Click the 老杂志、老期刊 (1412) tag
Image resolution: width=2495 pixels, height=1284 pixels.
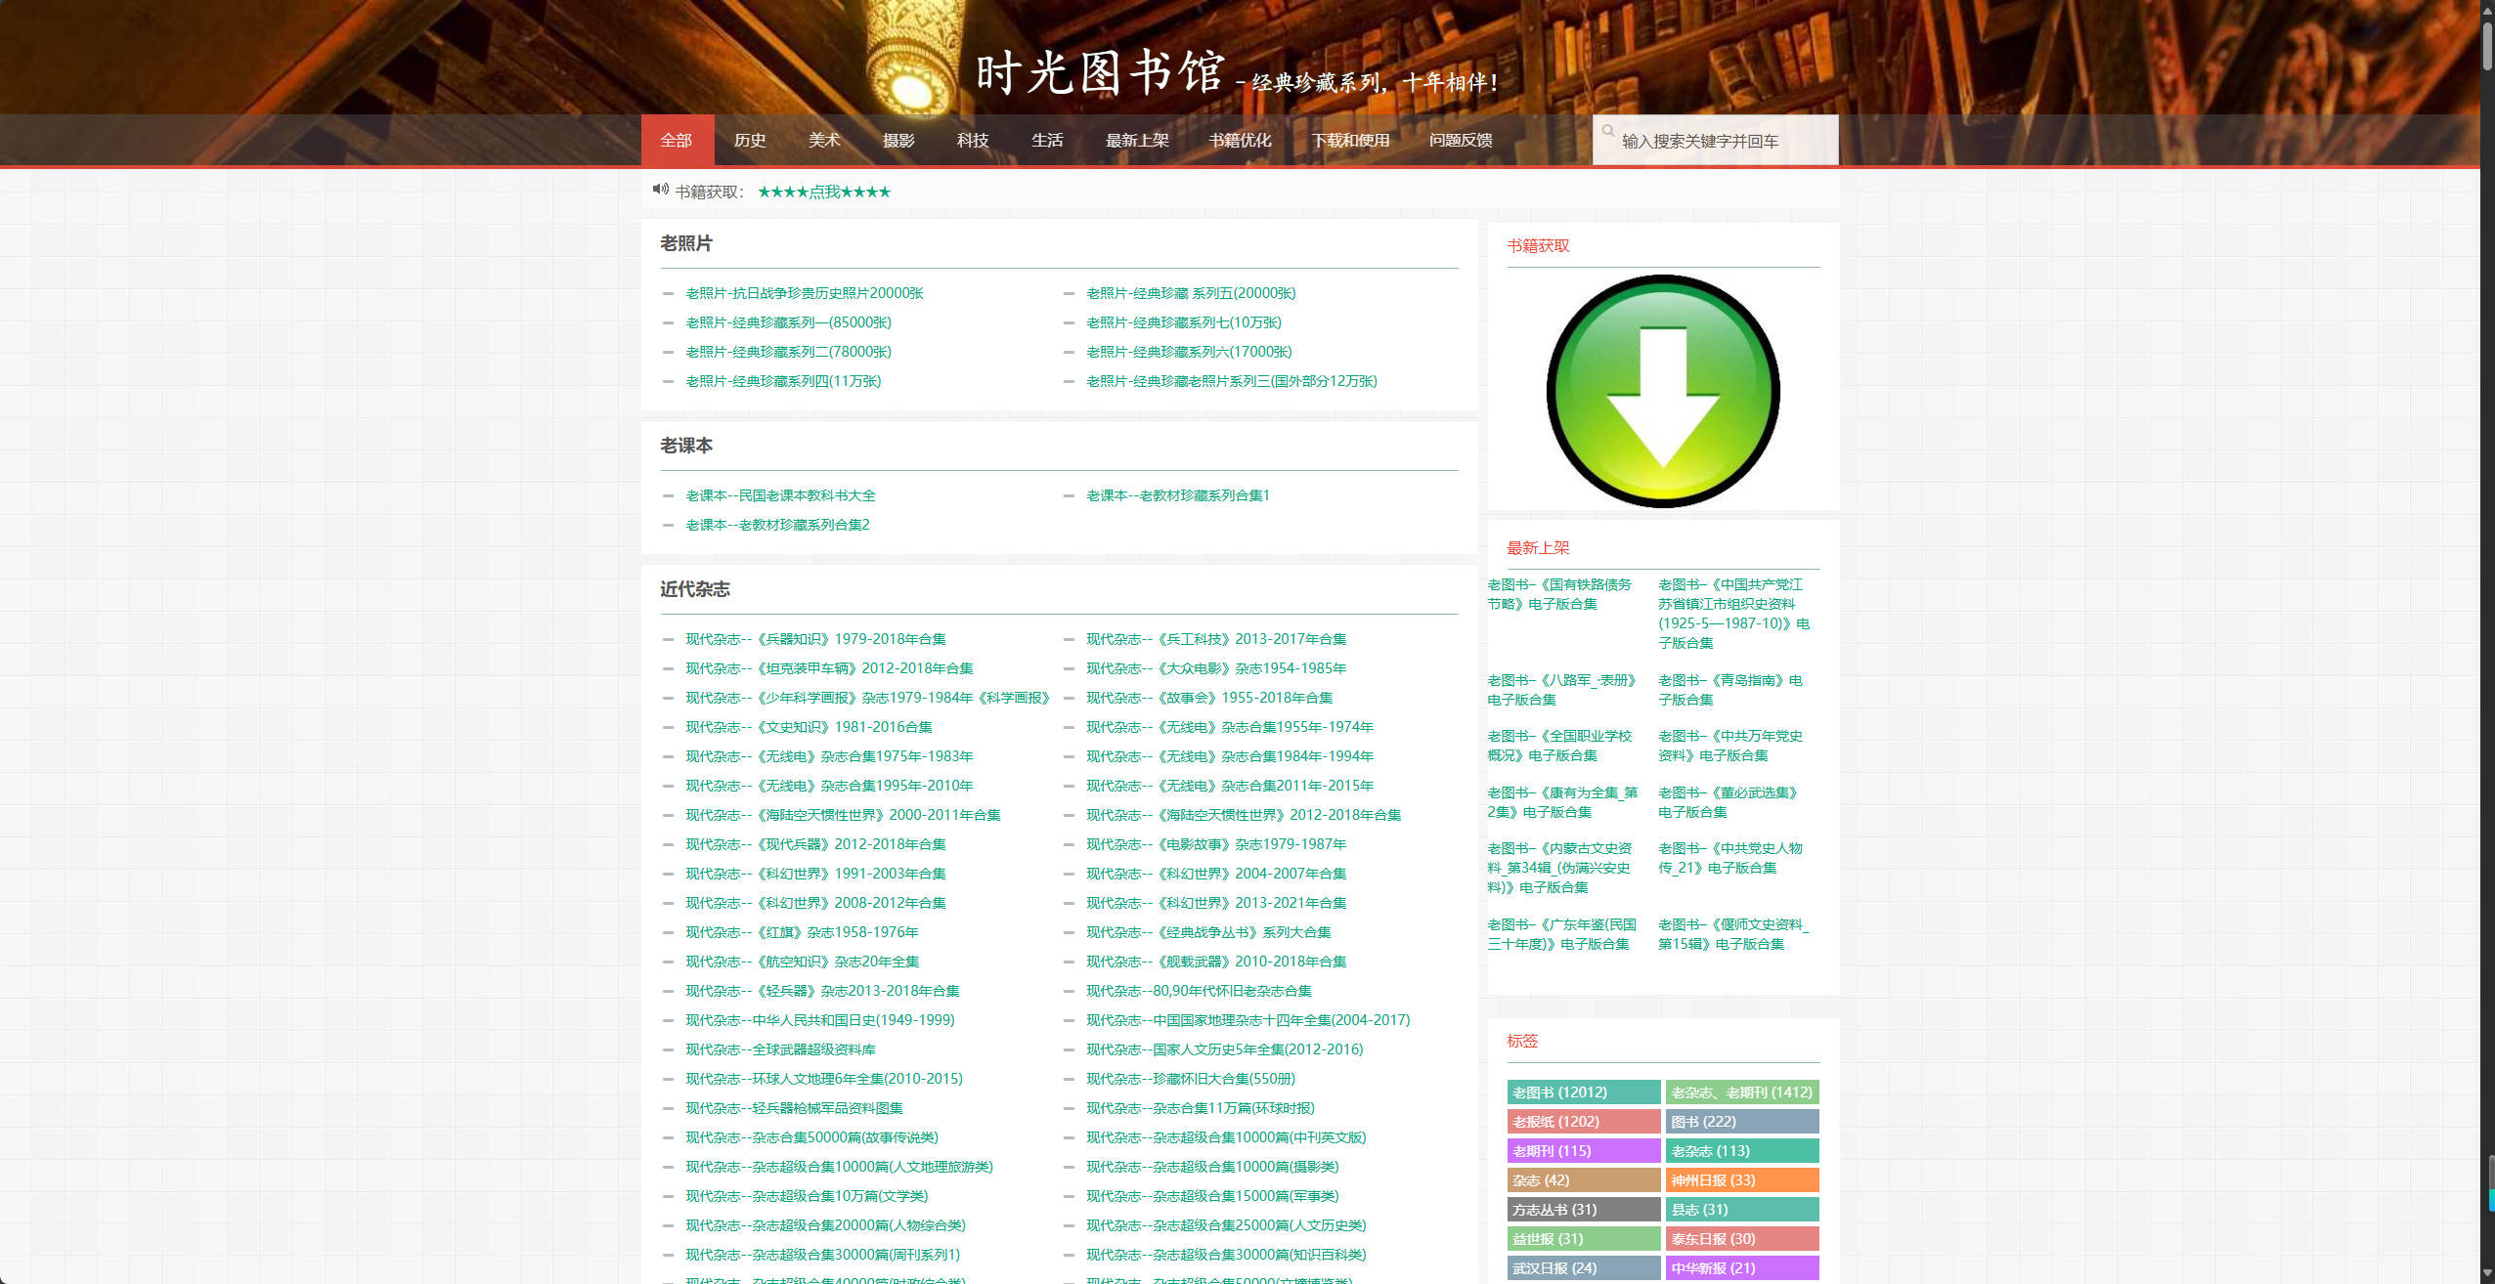point(1742,1092)
